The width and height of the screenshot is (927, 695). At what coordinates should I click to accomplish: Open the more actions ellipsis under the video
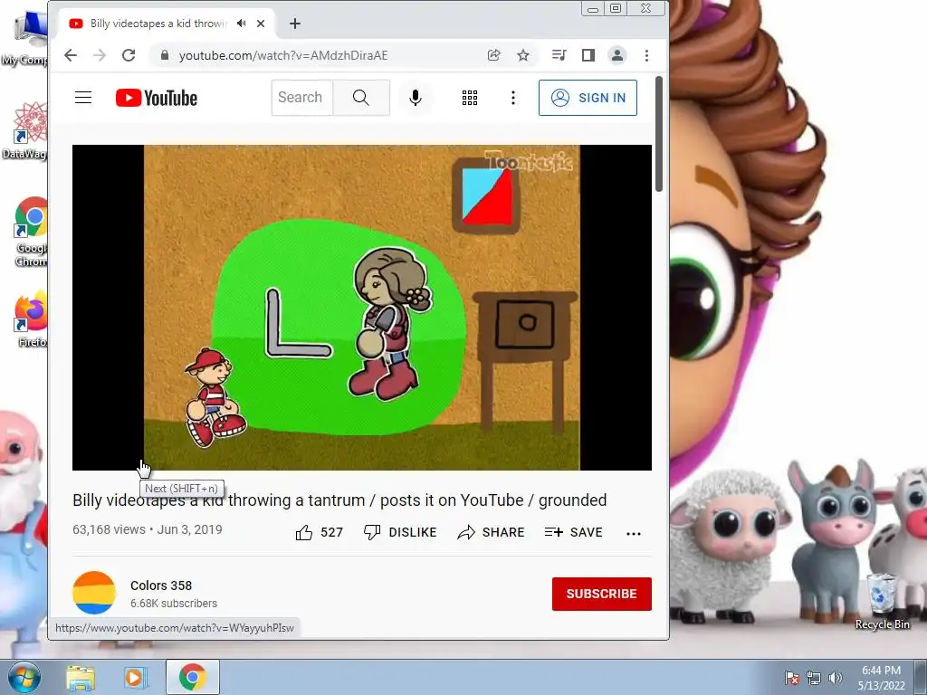[634, 534]
